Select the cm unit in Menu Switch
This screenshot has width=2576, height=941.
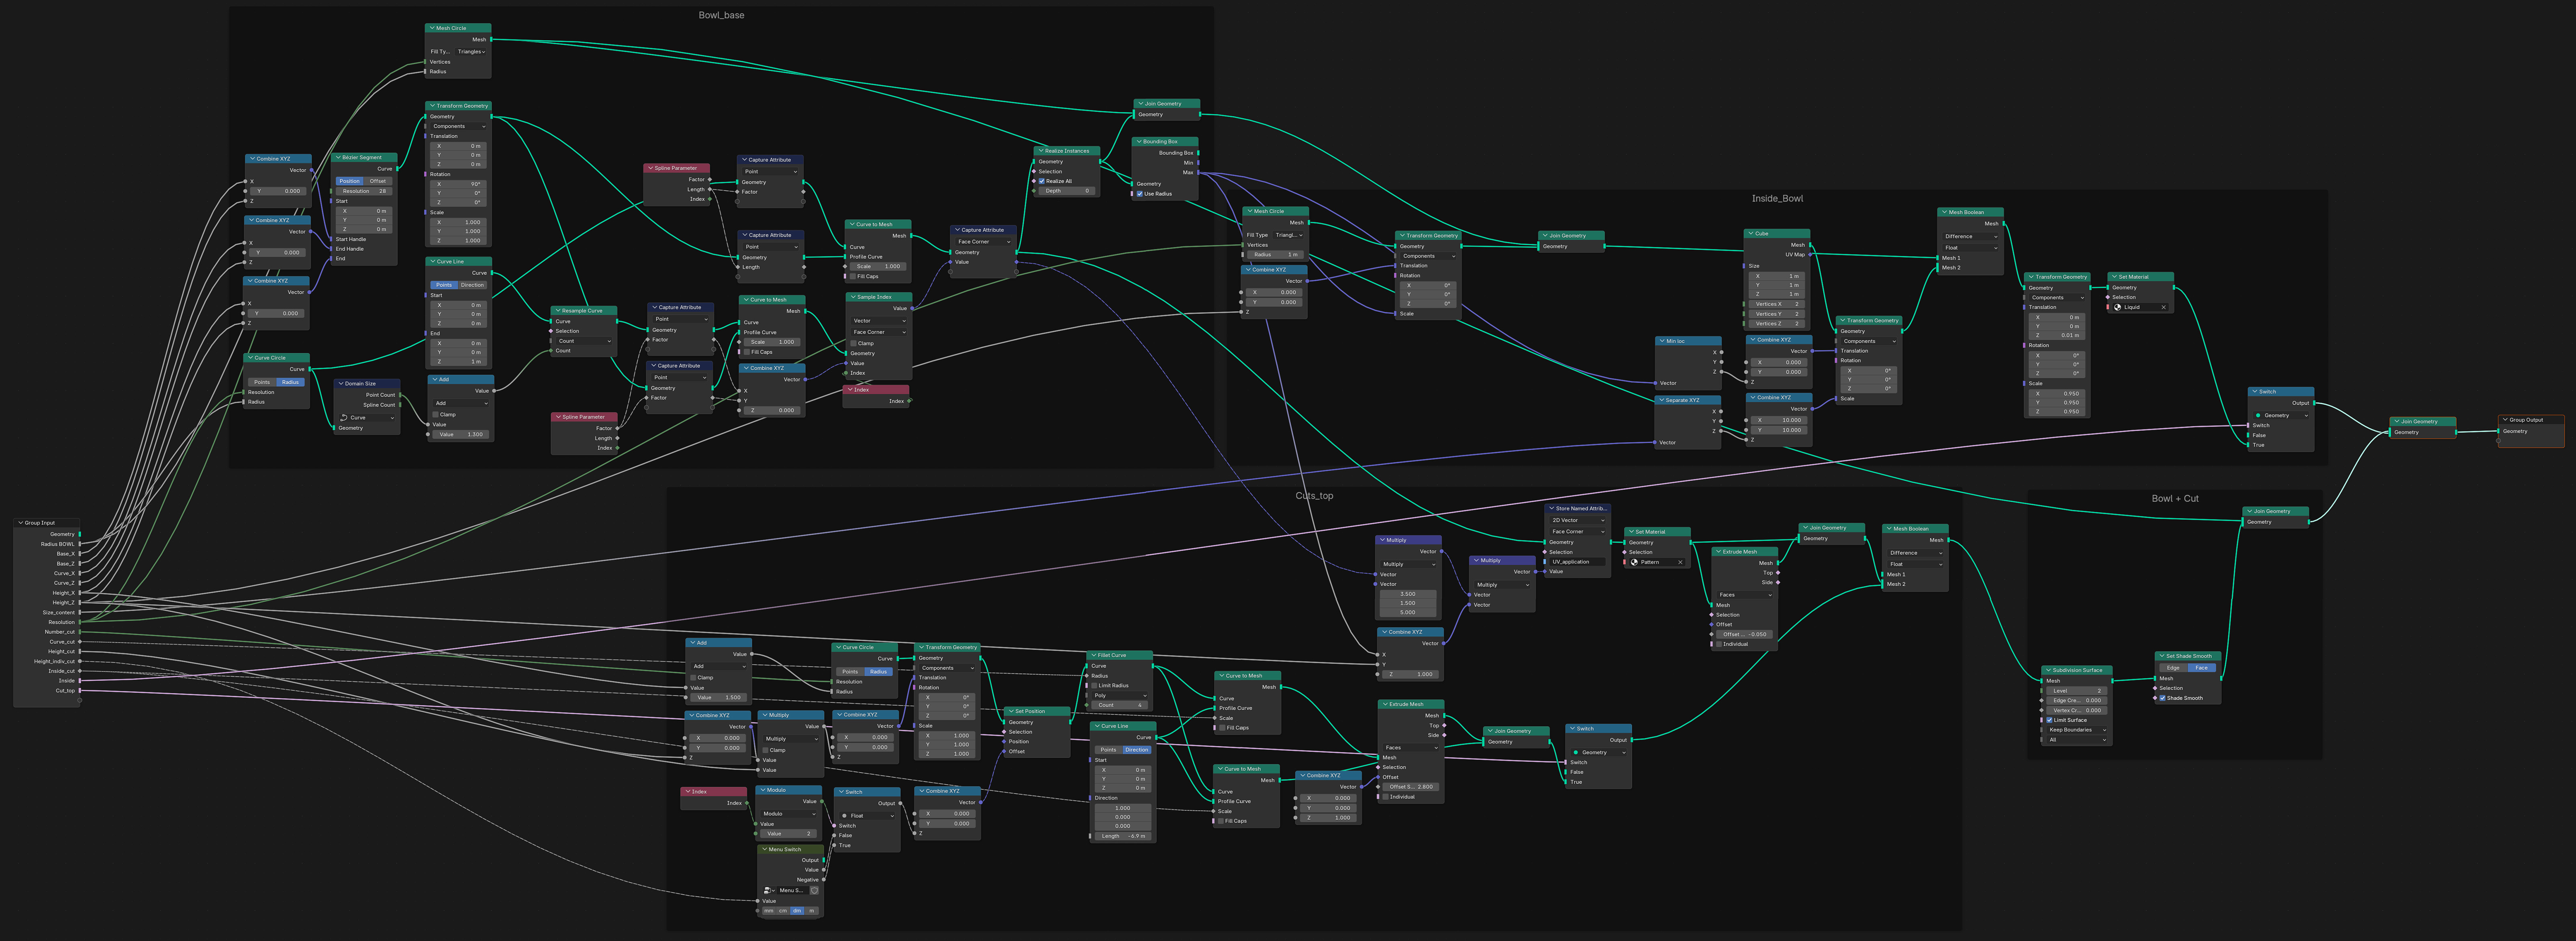[x=783, y=911]
